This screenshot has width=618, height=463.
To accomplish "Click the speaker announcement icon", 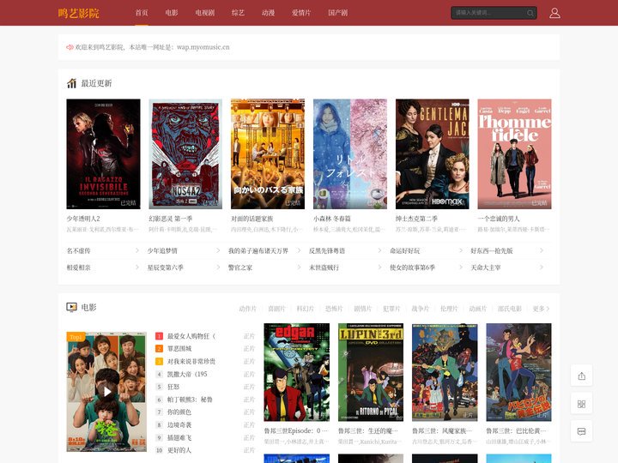I will (70, 47).
